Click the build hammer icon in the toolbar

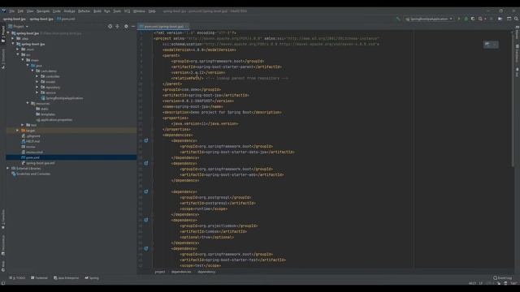coord(398,19)
